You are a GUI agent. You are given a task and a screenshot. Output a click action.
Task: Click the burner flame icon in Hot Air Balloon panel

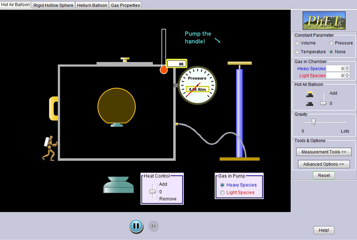(310, 94)
